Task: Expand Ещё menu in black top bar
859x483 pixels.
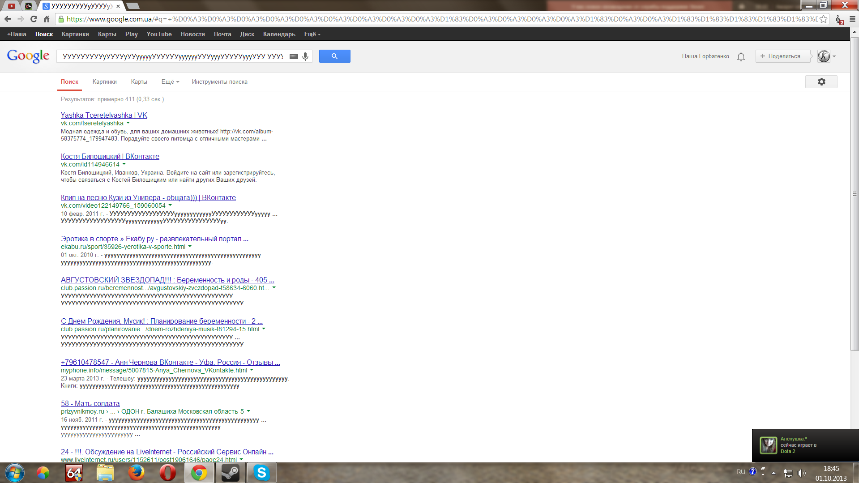Action: (x=312, y=34)
